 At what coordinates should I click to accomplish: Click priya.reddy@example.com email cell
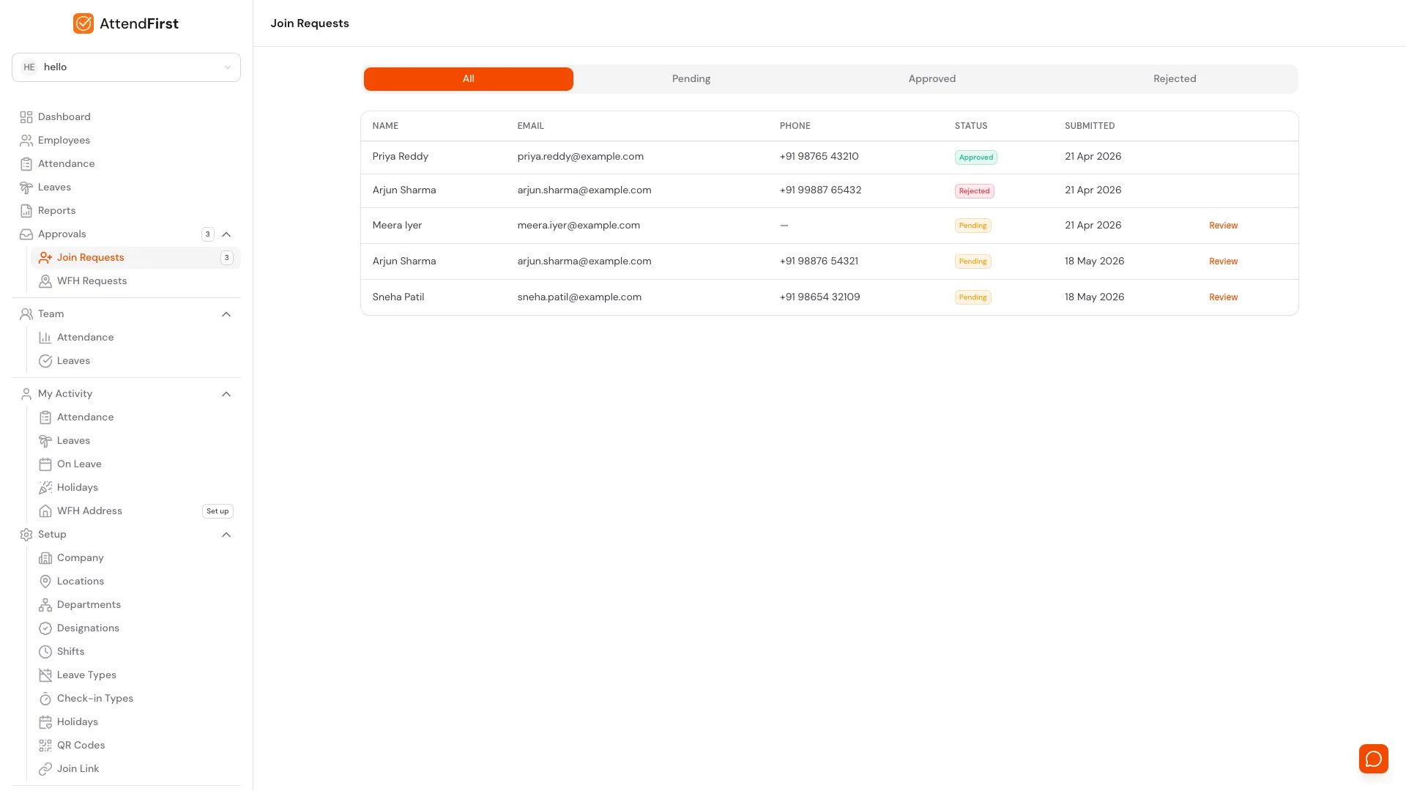tap(580, 157)
